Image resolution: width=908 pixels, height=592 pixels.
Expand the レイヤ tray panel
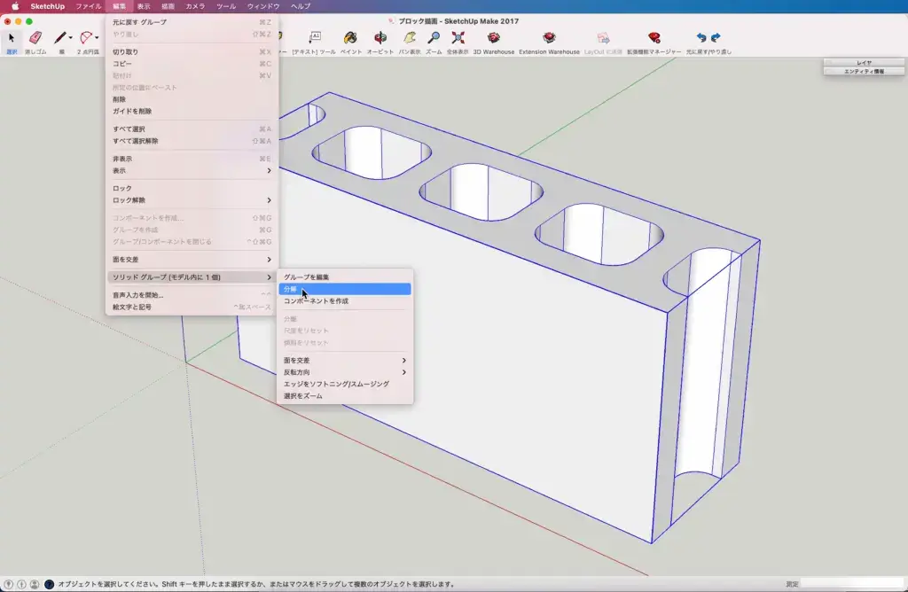coord(864,63)
